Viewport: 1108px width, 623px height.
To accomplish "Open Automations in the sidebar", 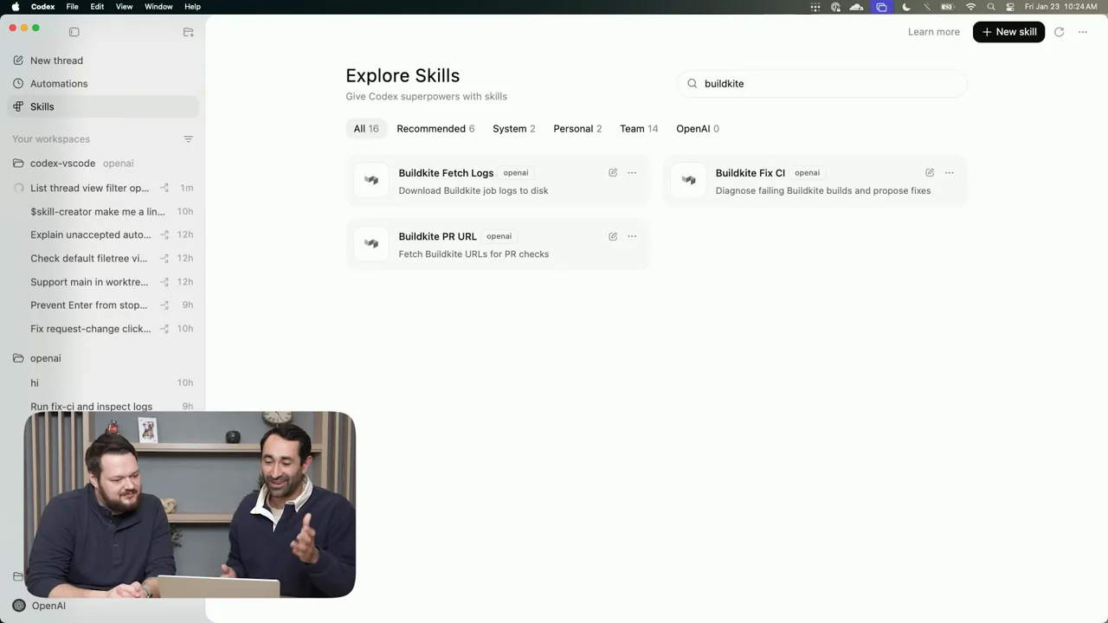I will coord(102,84).
